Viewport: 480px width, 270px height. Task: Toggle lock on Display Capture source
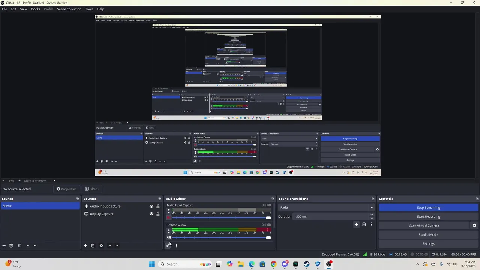click(158, 214)
